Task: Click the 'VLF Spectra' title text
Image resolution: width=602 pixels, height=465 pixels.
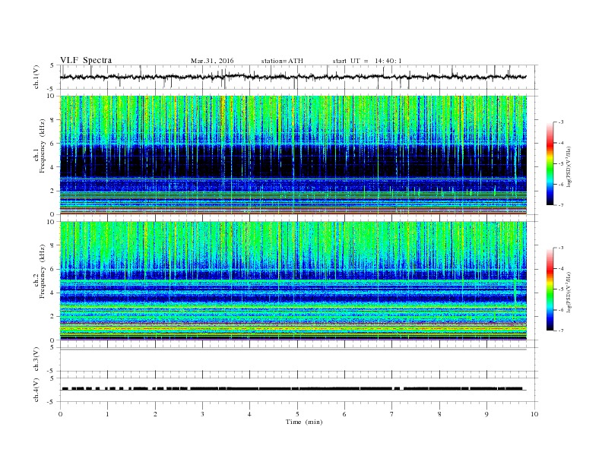Action: pyautogui.click(x=86, y=60)
